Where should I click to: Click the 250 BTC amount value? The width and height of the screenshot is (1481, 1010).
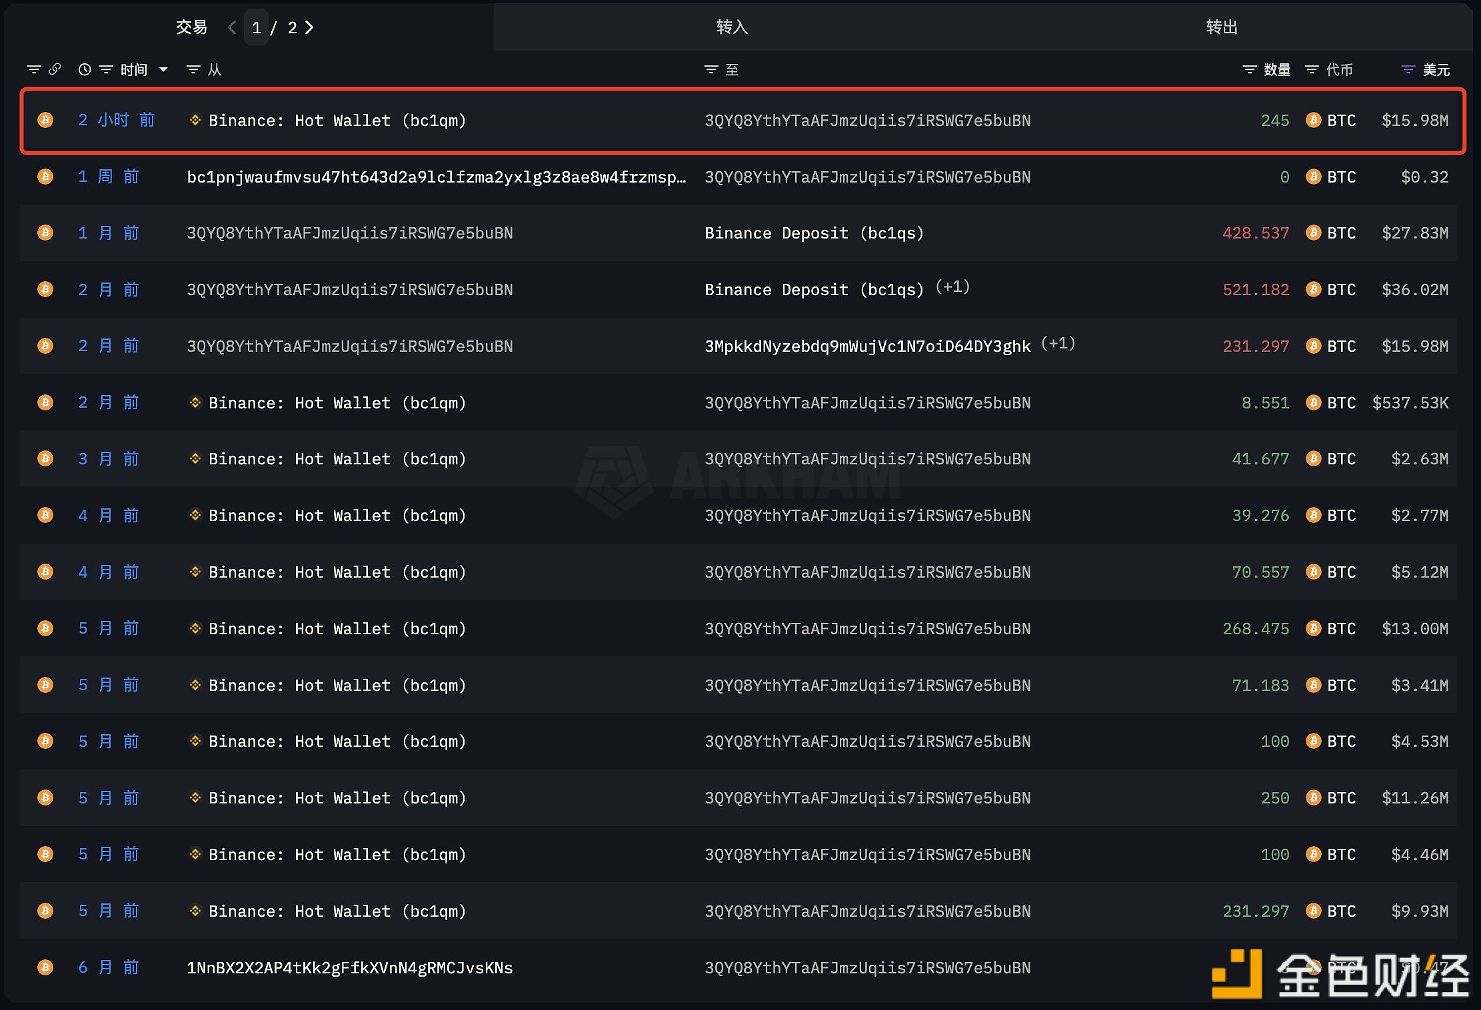[1275, 798]
